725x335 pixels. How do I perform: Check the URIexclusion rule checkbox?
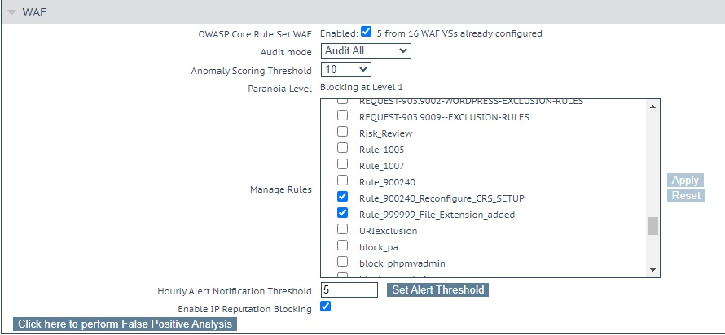(342, 229)
